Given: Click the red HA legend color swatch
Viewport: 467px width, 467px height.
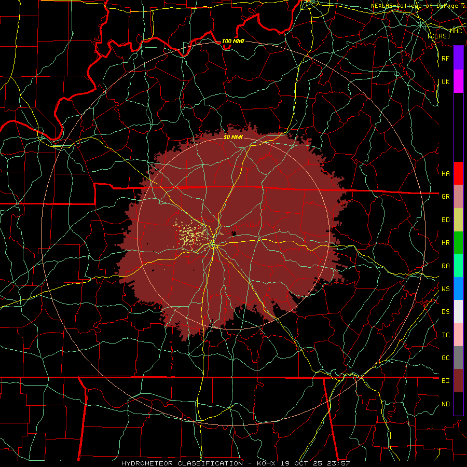Looking at the screenshot, I should 458,173.
